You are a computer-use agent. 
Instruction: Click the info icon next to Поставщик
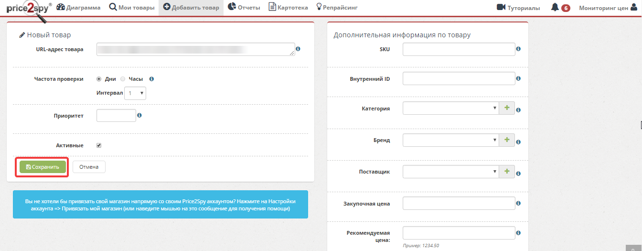coord(518,174)
